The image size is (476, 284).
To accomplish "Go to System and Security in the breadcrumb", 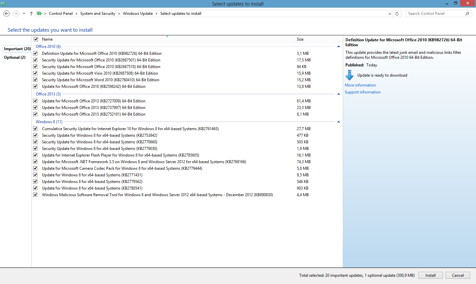I will pos(98,14).
